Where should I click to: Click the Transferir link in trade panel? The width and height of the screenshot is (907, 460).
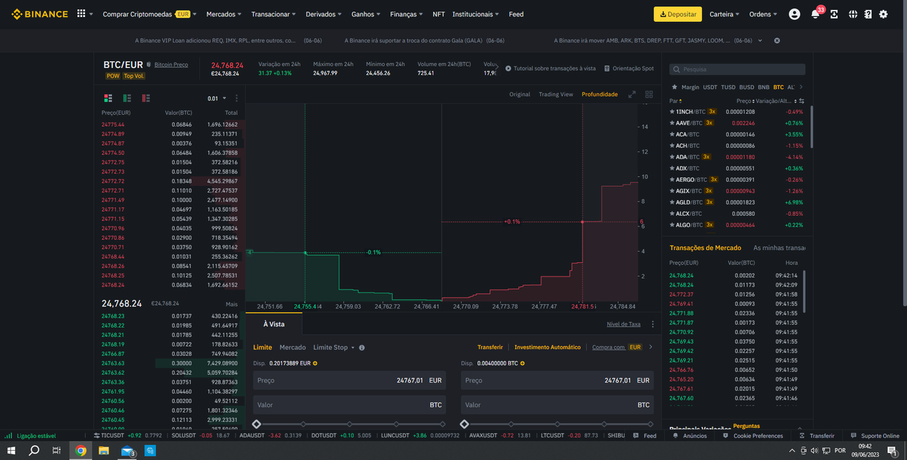tap(490, 347)
